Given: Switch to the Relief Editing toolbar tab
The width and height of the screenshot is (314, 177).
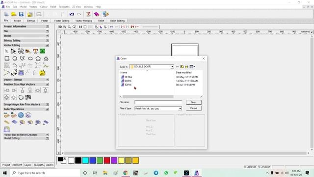Looking at the screenshot, I should click(x=117, y=21).
